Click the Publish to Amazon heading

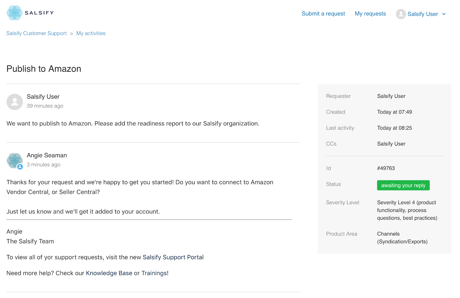[x=44, y=69]
